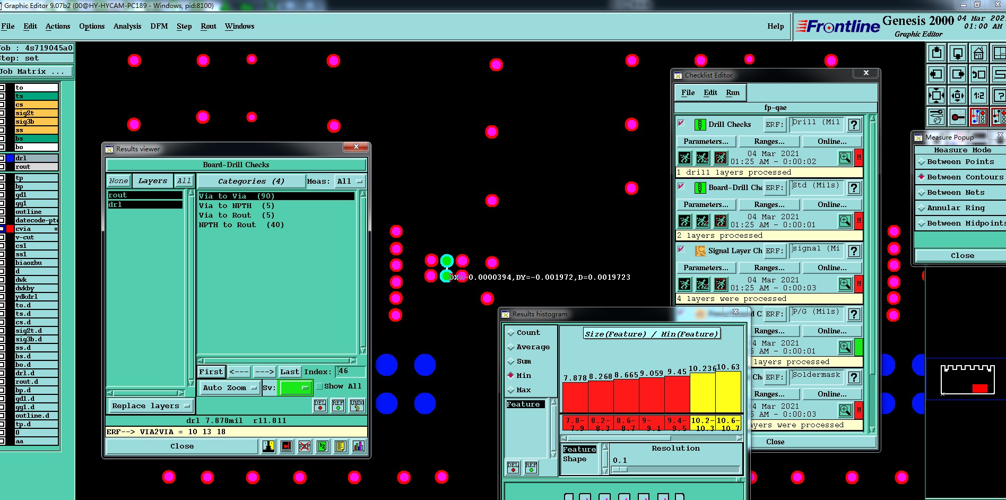Click the red machine icon in Results viewer bottom bar
Screen dimensions: 1006x500
click(x=287, y=446)
